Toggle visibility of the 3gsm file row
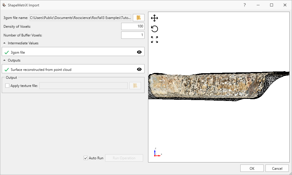The width and height of the screenshot is (292, 175). pos(139,52)
